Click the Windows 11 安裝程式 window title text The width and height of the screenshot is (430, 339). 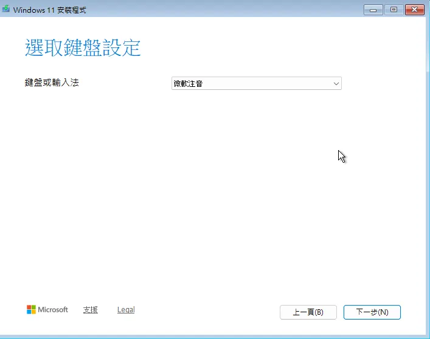tap(50, 10)
